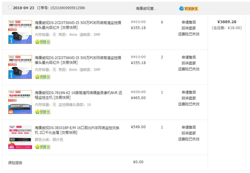
Task: Click struck-through price ¥620.00
Action: click(x=138, y=92)
